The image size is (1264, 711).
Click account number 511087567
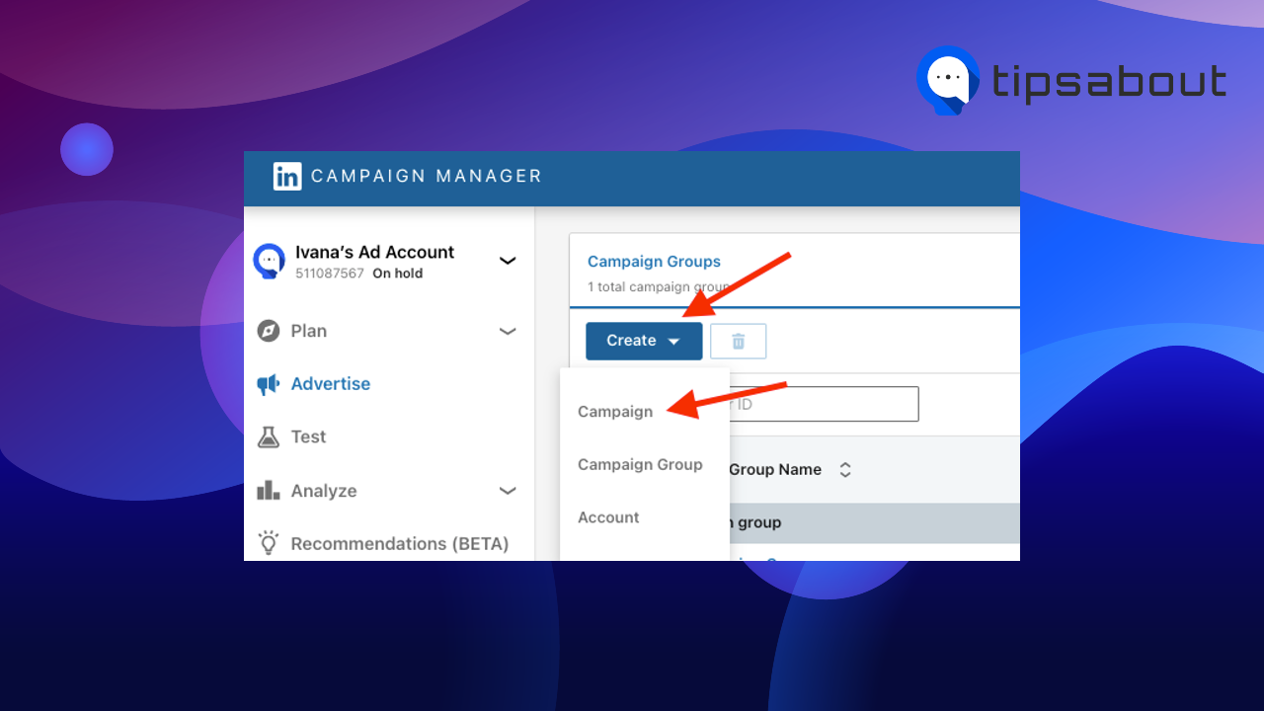(330, 274)
